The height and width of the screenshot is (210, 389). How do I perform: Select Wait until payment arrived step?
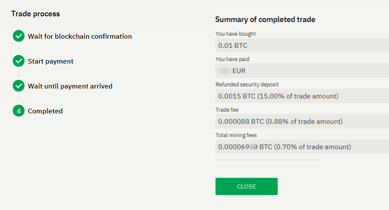[70, 86]
